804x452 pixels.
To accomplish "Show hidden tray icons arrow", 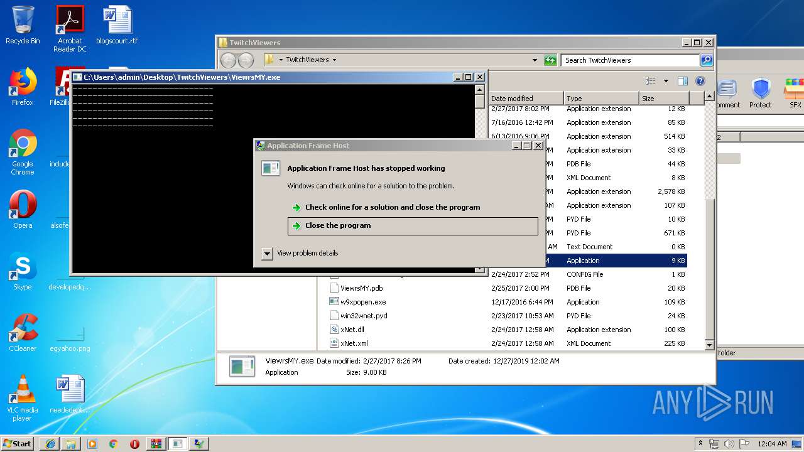I will pos(700,443).
